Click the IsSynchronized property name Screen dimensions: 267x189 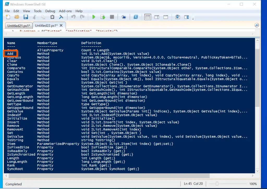point(21,154)
